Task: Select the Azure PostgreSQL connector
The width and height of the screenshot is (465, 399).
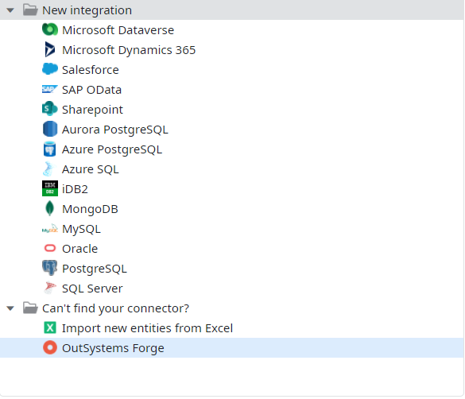Action: (x=112, y=149)
